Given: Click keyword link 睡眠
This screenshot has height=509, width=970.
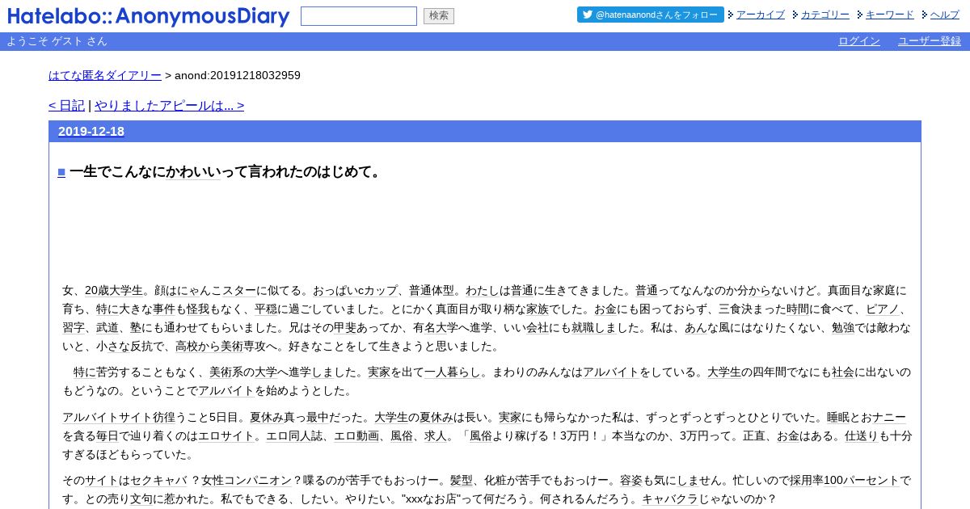Looking at the screenshot, I should click(838, 417).
